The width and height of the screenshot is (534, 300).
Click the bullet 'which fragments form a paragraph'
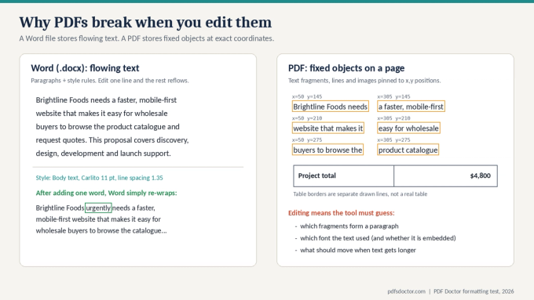[349, 226]
